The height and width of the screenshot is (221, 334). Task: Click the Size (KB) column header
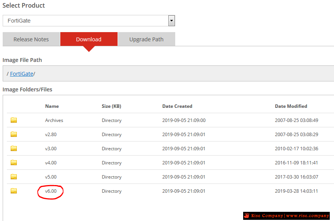[x=111, y=106]
